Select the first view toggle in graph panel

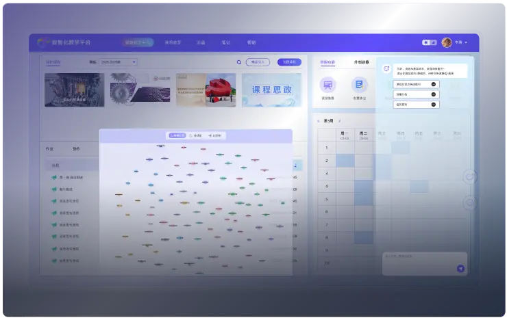[177, 135]
